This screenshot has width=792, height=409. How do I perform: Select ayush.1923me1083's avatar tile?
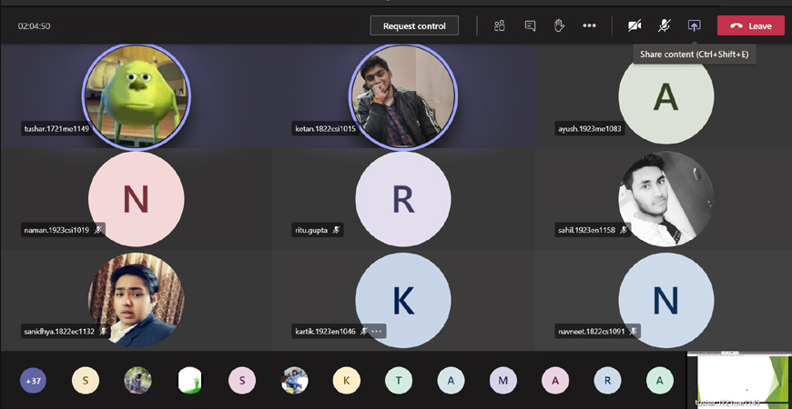[666, 95]
